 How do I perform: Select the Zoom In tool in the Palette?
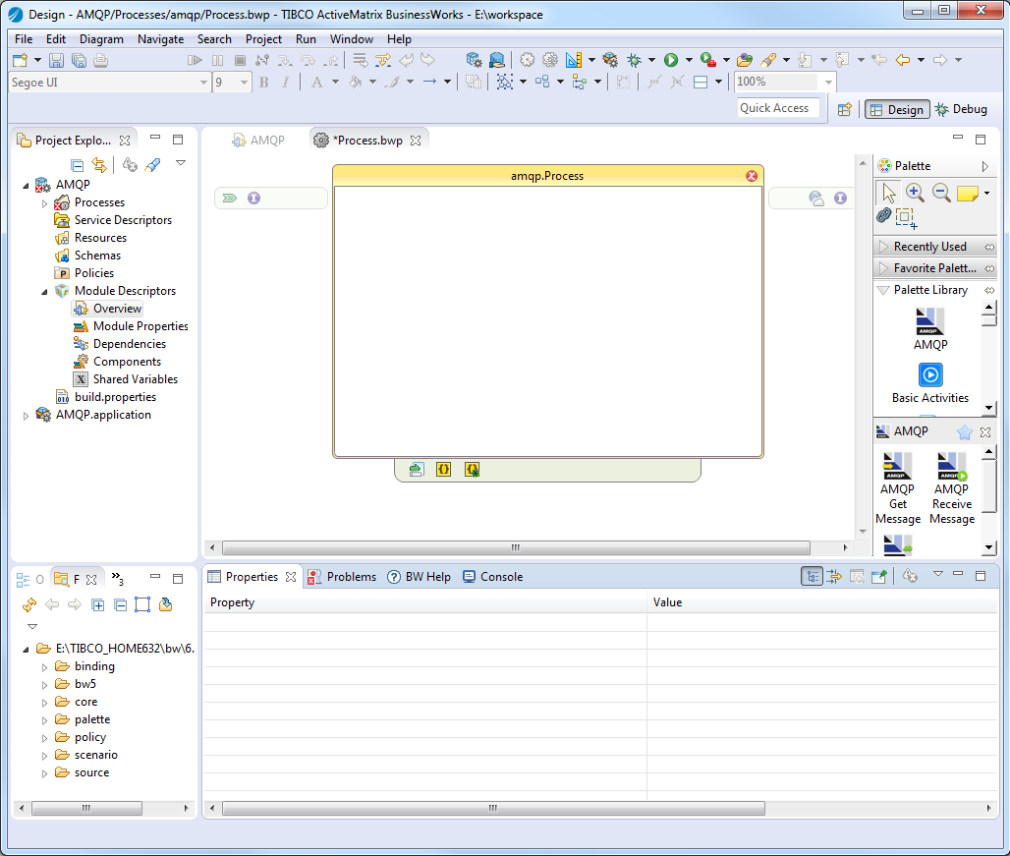click(x=915, y=192)
